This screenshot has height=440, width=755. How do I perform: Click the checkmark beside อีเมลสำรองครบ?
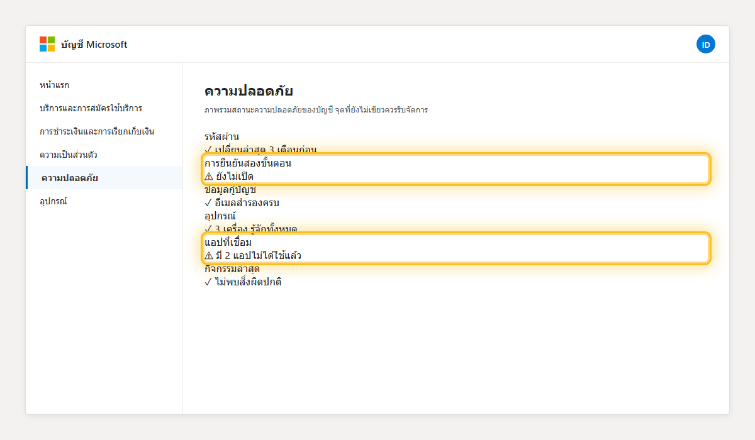208,203
